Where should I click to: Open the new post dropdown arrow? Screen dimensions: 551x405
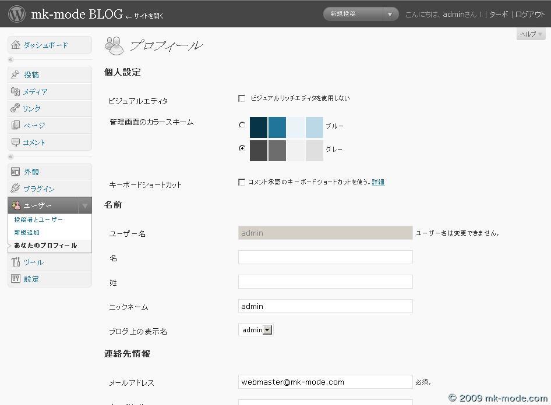[x=390, y=14]
